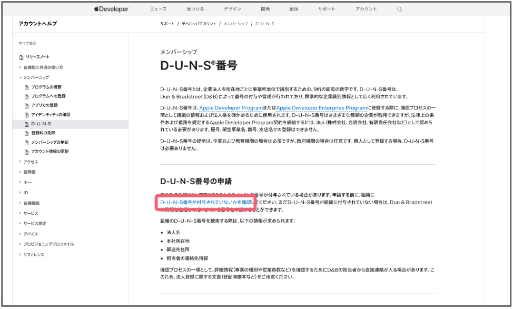Click D-U-N-S番号が付与されていないかを確認 link
The height and width of the screenshot is (309, 513).
(x=206, y=203)
